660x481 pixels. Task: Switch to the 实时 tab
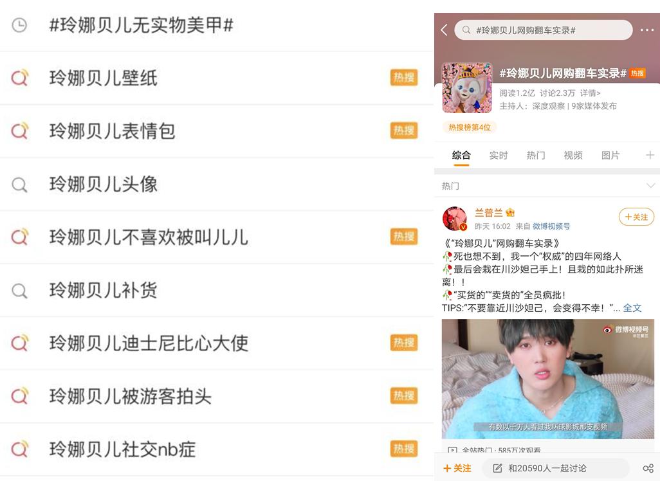coord(499,155)
